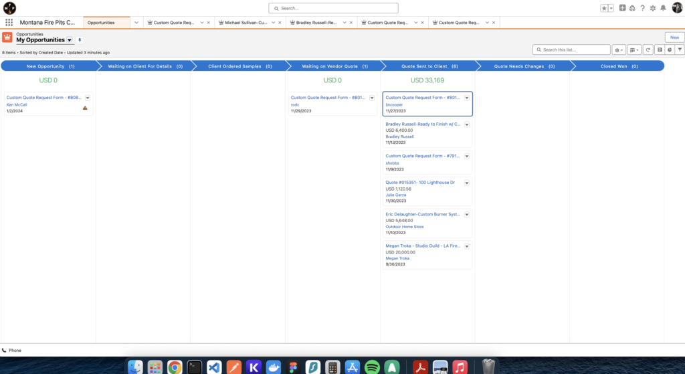685x374 pixels.
Task: Open Adobe Acrobat from the dock
Action: (x=420, y=367)
